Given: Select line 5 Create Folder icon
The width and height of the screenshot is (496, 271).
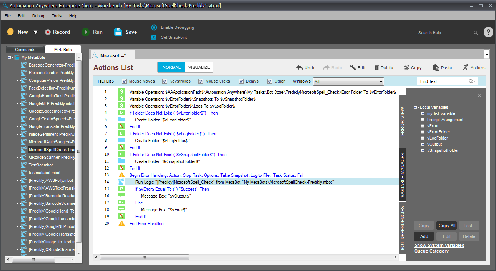Looking at the screenshot, I should click(x=122, y=120).
